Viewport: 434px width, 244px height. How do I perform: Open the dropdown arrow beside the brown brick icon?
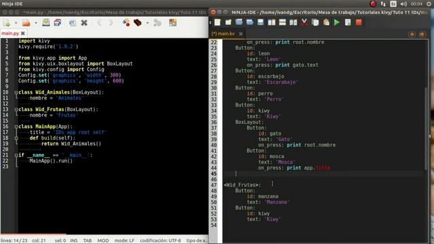tap(147, 23)
